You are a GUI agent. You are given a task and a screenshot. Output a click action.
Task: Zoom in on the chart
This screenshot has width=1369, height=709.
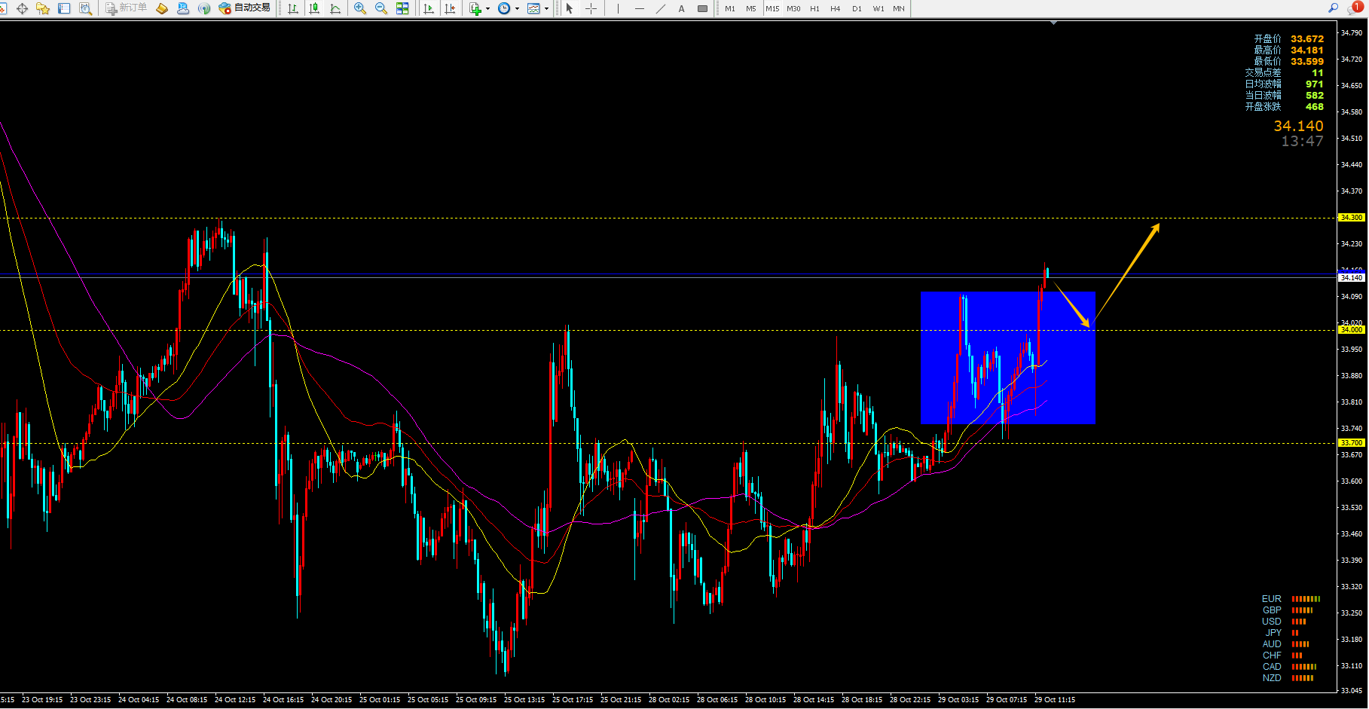coord(360,8)
